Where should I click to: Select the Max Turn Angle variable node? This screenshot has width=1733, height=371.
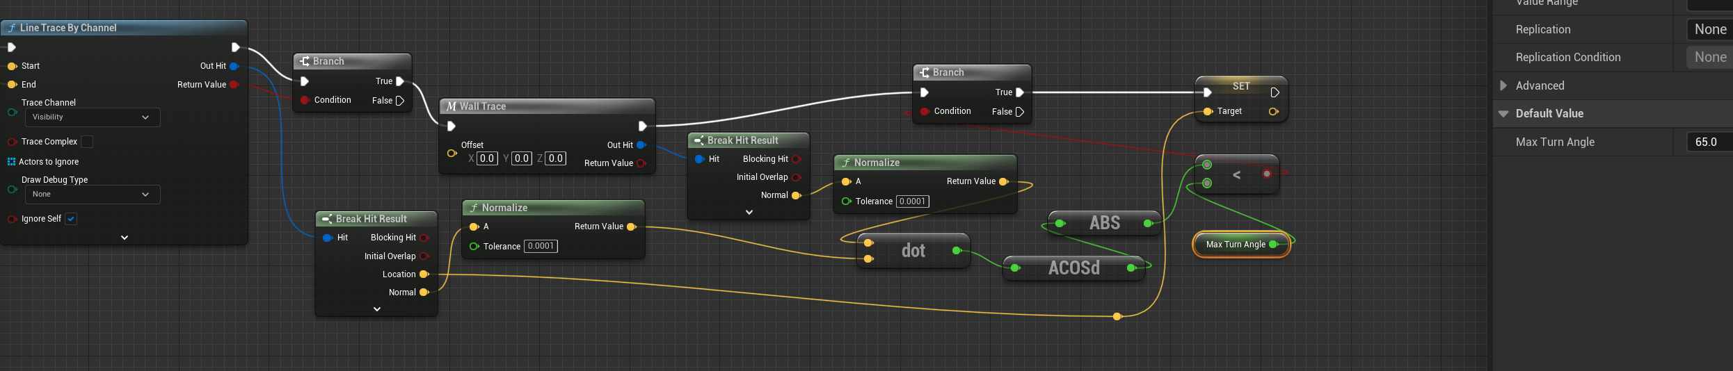1241,245
